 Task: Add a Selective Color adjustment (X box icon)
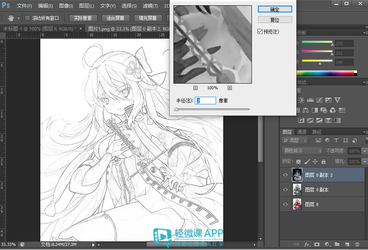click(x=328, y=120)
